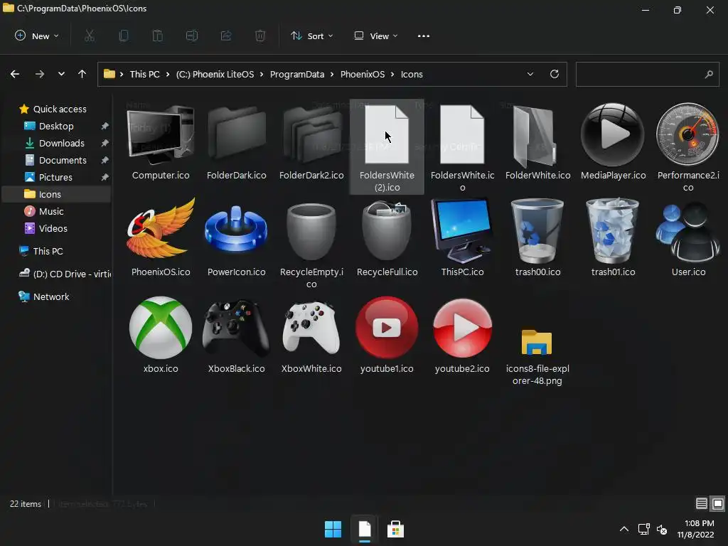Select the User.ico file
728x546 pixels.
tap(688, 237)
